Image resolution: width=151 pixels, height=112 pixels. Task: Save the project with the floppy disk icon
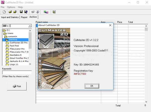[21, 12]
